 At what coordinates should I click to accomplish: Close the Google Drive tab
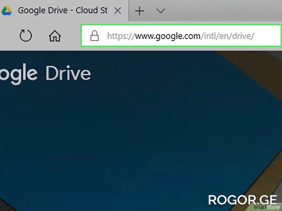pos(118,11)
